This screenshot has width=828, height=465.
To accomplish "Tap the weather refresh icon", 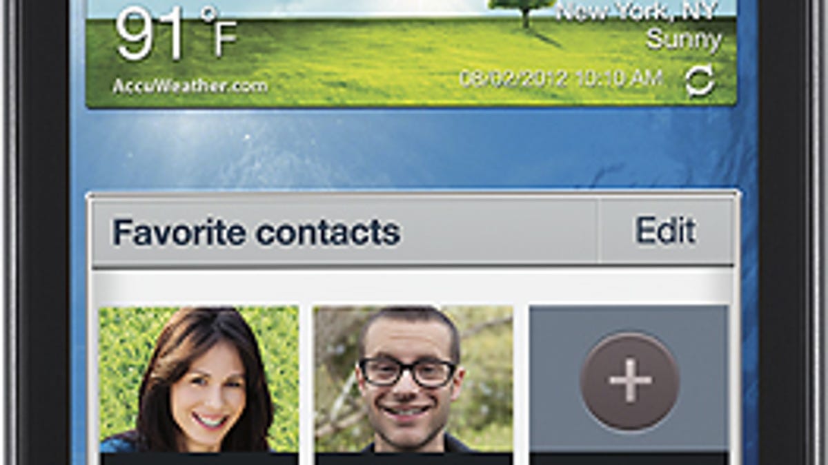I will click(x=700, y=82).
